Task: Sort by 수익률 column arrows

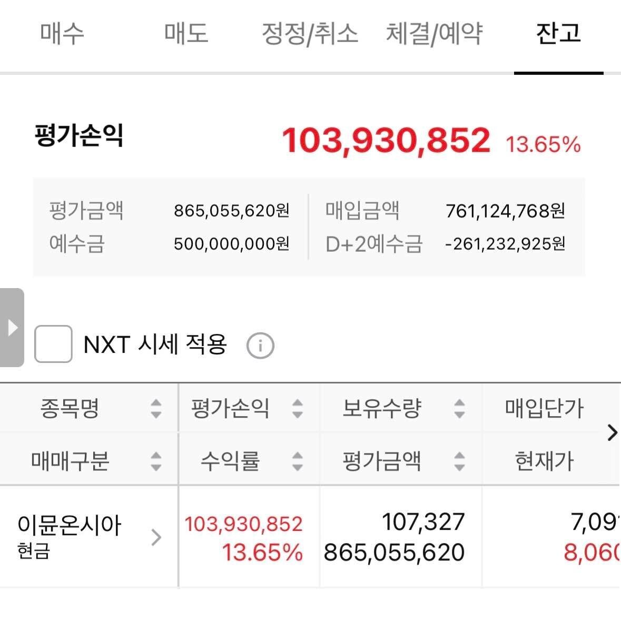Action: pos(297,461)
